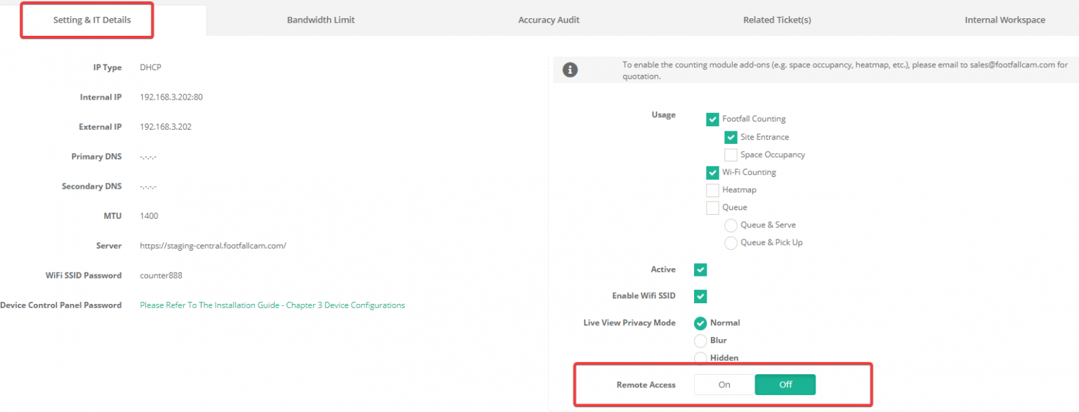
Task: Open the Setting & IT Details tab
Action: click(x=92, y=20)
